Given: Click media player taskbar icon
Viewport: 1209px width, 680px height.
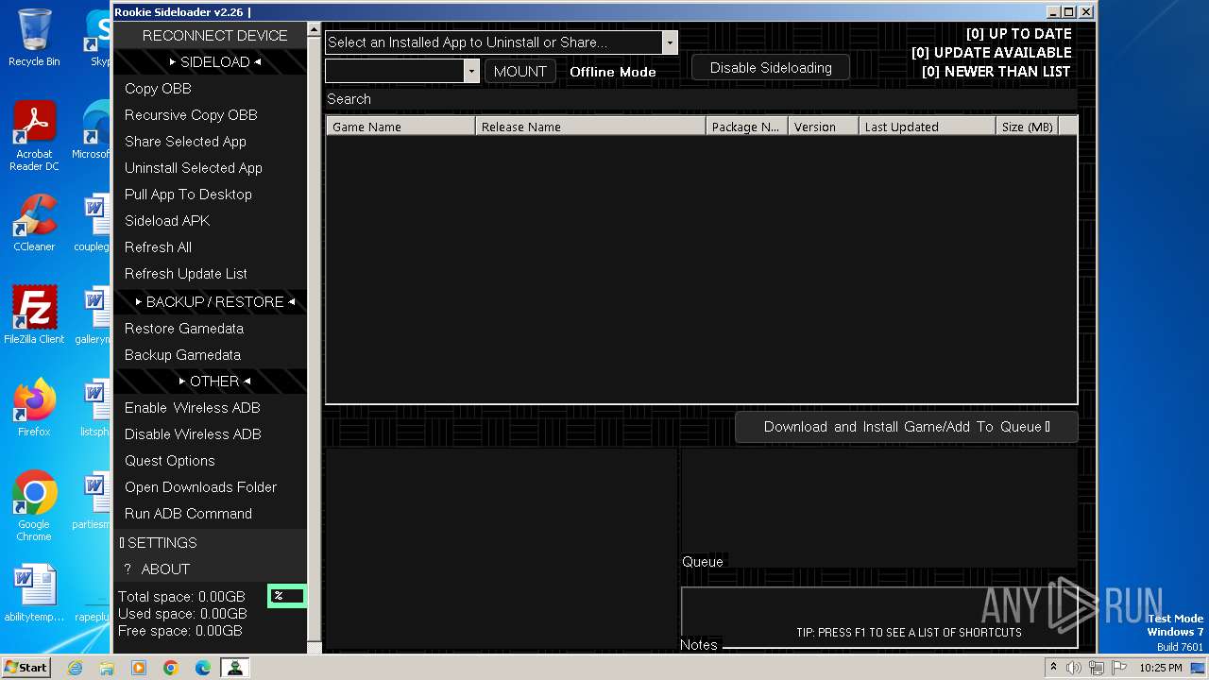Looking at the screenshot, I should click(x=139, y=668).
